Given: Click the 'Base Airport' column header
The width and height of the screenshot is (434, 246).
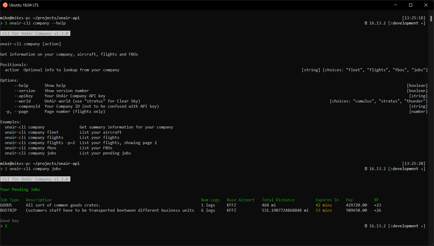Looking at the screenshot, I should click(x=241, y=200).
